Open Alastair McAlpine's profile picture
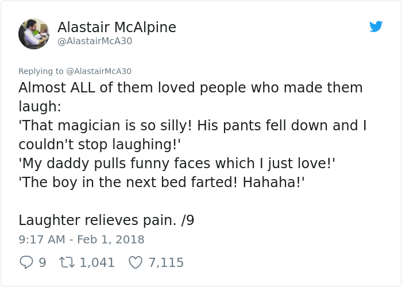The height and width of the screenshot is (287, 402). pyautogui.click(x=34, y=34)
